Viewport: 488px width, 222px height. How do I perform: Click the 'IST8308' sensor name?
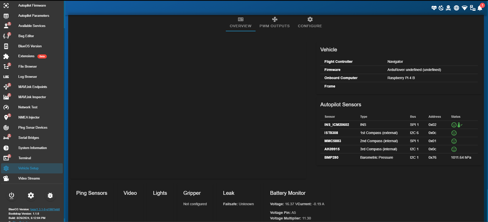[x=331, y=133]
